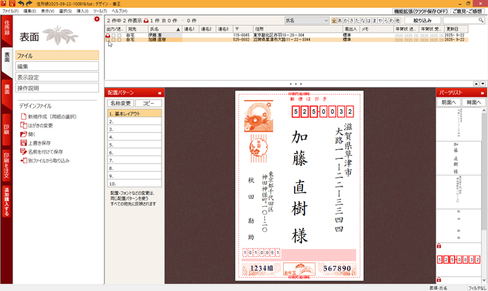Open the ツール(T) menu
488x291 pixels.
click(x=100, y=11)
